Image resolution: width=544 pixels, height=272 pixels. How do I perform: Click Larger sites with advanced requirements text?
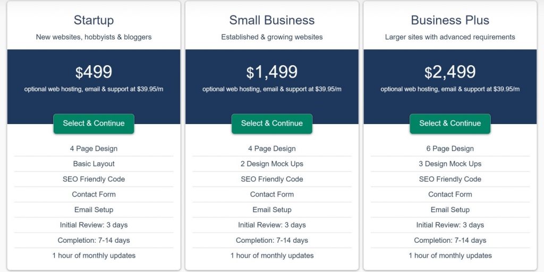[450, 37]
